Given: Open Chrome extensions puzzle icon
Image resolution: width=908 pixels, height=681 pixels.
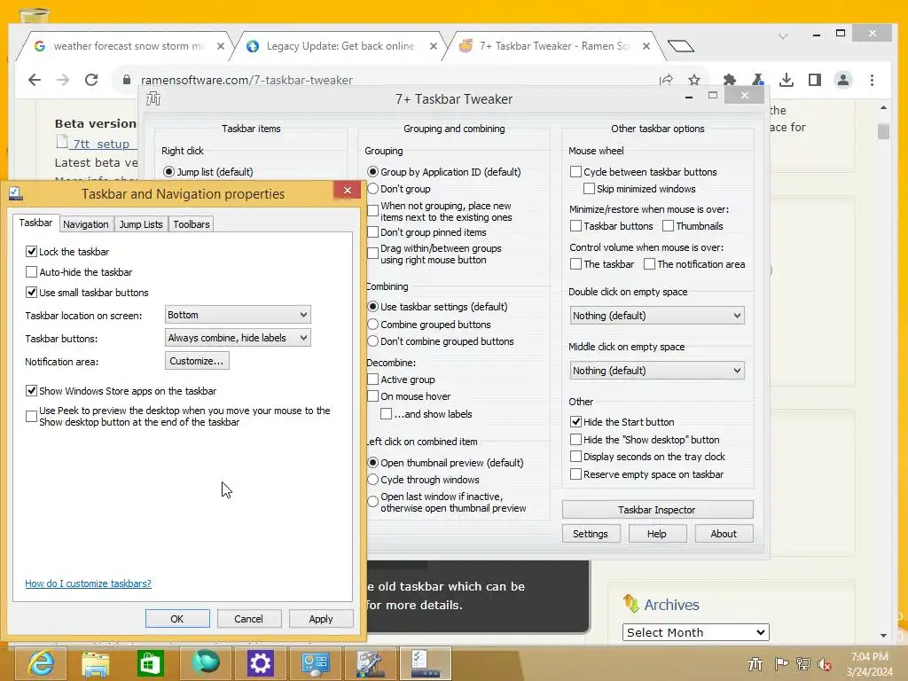Looking at the screenshot, I should [x=730, y=80].
